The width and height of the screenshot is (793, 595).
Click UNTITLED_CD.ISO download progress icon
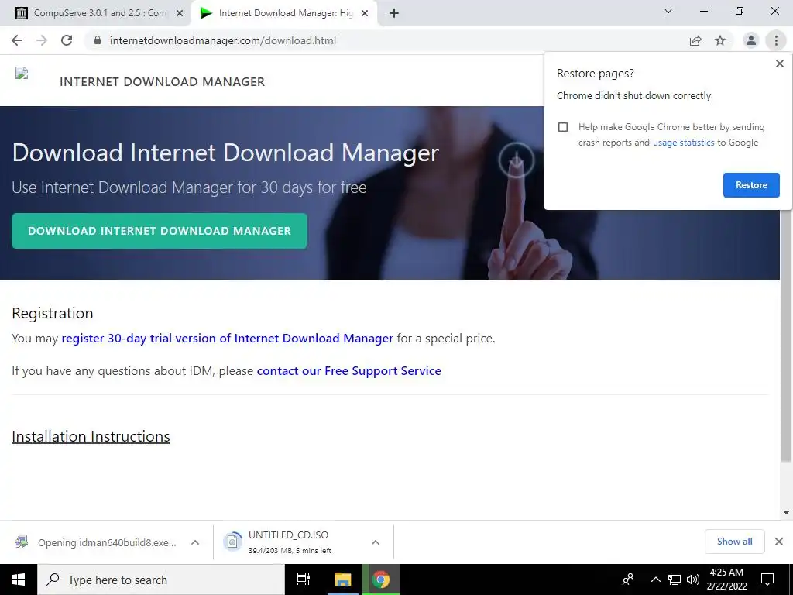232,542
